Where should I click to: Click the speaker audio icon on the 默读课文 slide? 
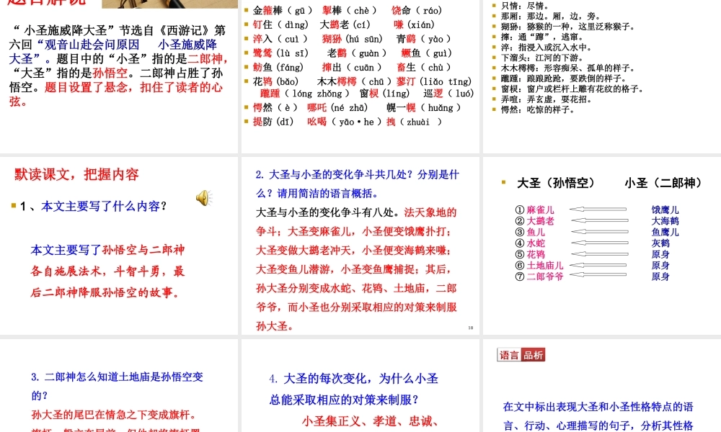tap(203, 197)
